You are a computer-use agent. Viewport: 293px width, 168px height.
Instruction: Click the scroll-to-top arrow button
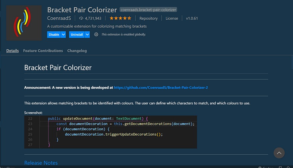click(279, 153)
